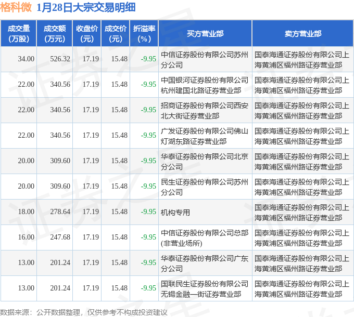Select the 成交额(万元) column header

(55, 34)
